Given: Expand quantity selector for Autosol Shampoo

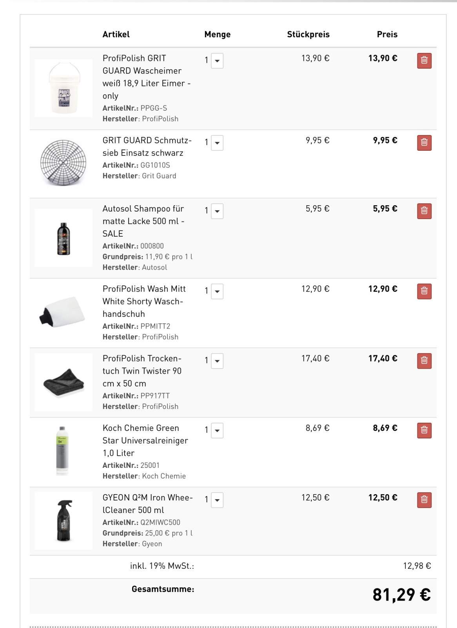Looking at the screenshot, I should point(217,211).
